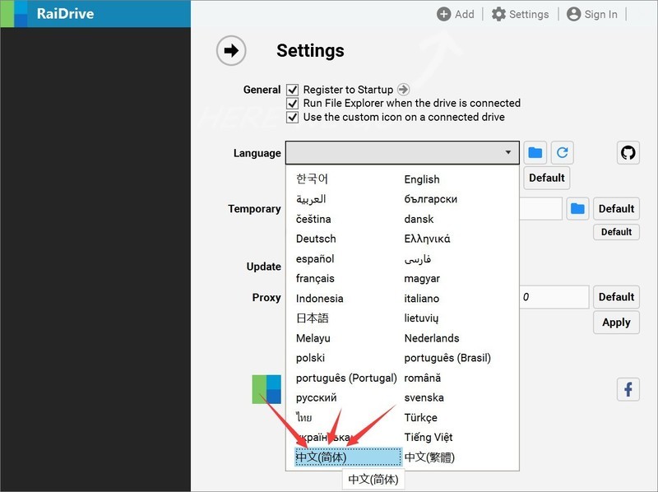658x492 pixels.
Task: Open the Settings menu in the top bar
Action: [520, 13]
